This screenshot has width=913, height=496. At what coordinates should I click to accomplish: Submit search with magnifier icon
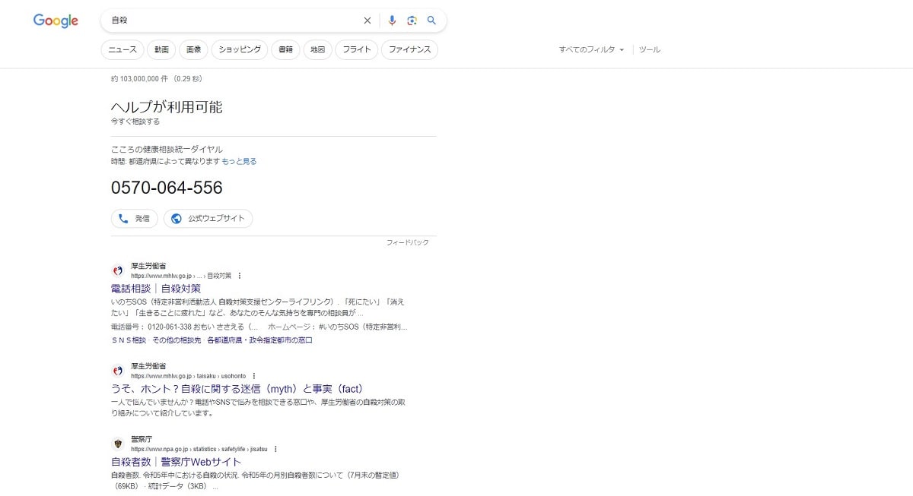pos(431,21)
